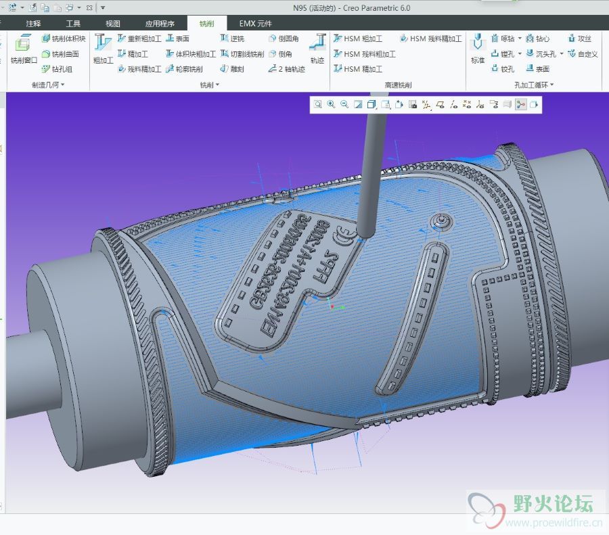Viewport: 609px width, 535px height.
Task: Select HSM 粗加工
Action: [358, 39]
